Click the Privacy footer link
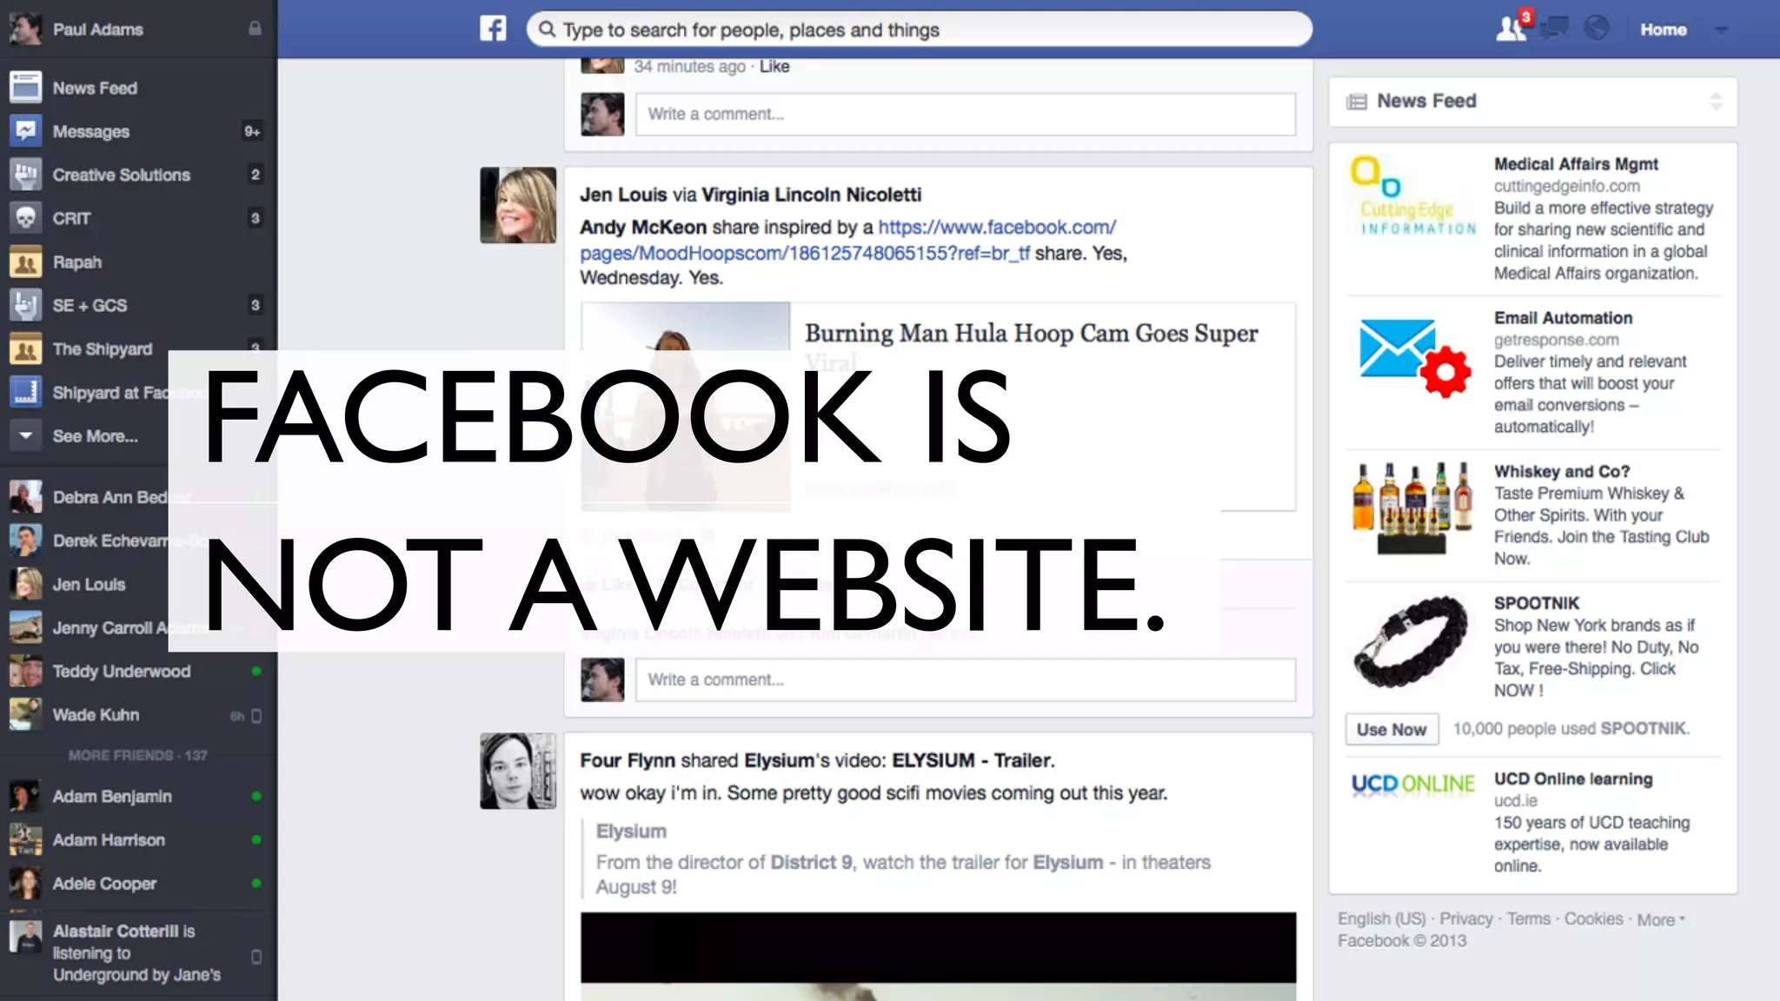Viewport: 1780px width, 1001px height. tap(1466, 918)
